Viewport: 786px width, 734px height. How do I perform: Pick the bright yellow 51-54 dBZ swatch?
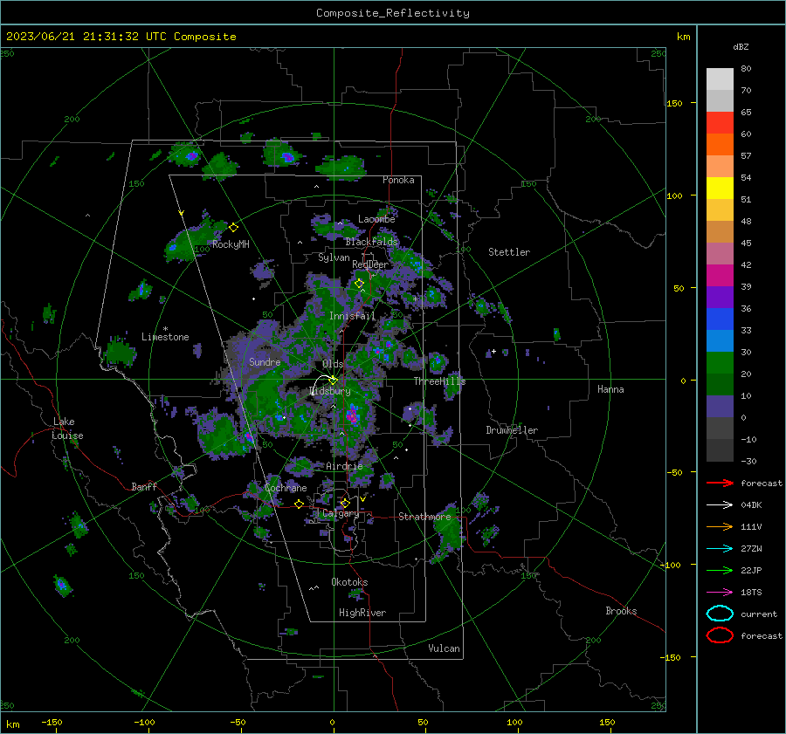click(x=720, y=189)
